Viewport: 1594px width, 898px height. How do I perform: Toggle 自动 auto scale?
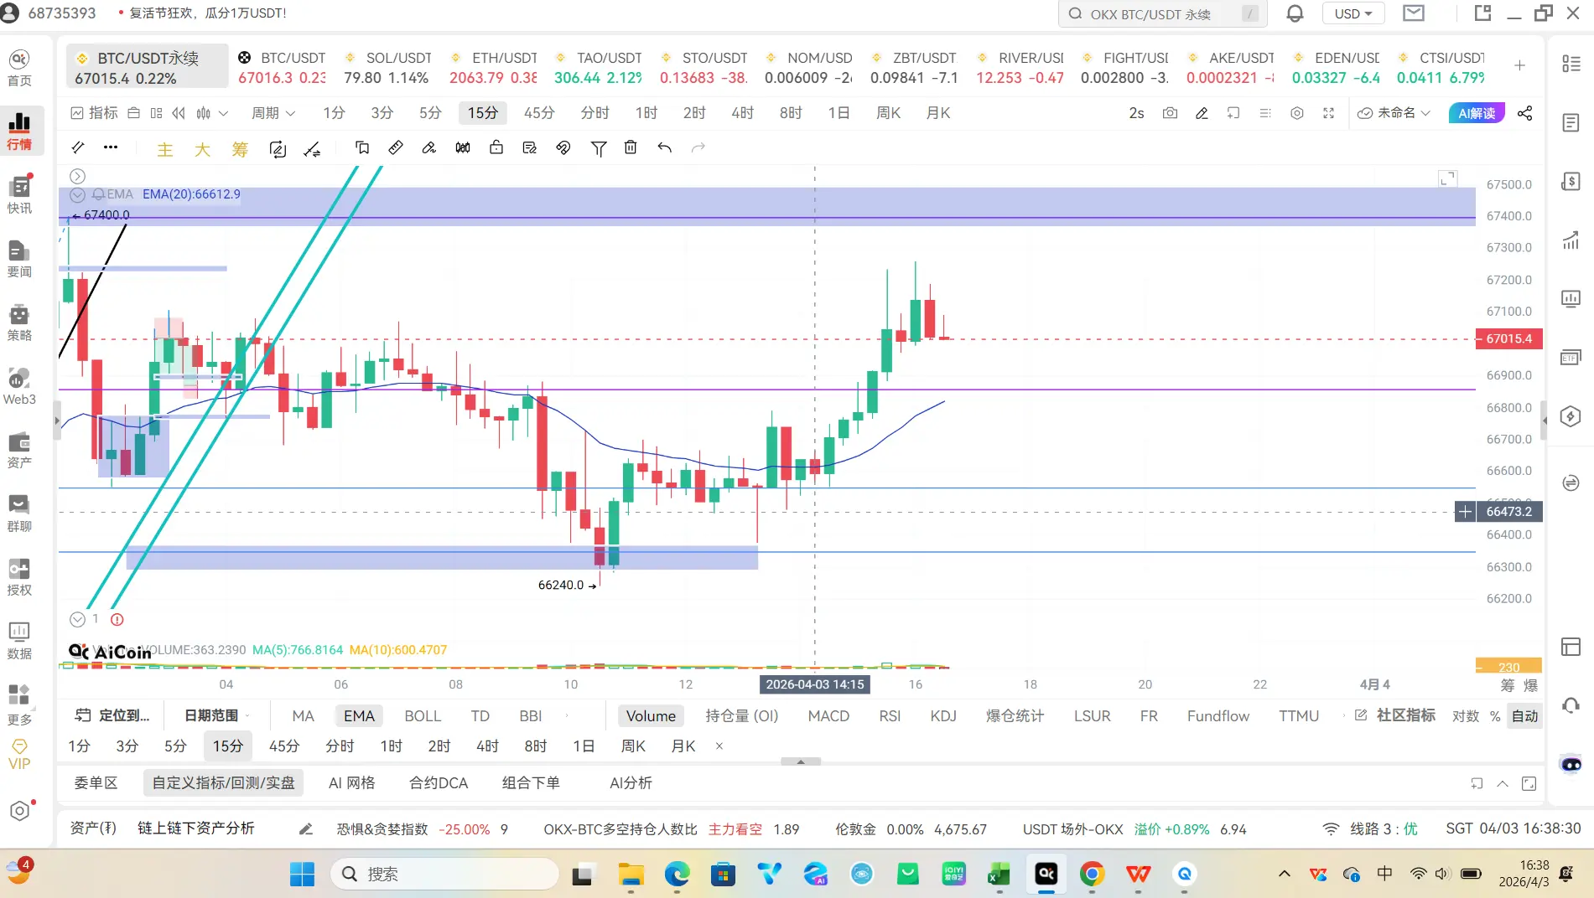pyautogui.click(x=1524, y=716)
